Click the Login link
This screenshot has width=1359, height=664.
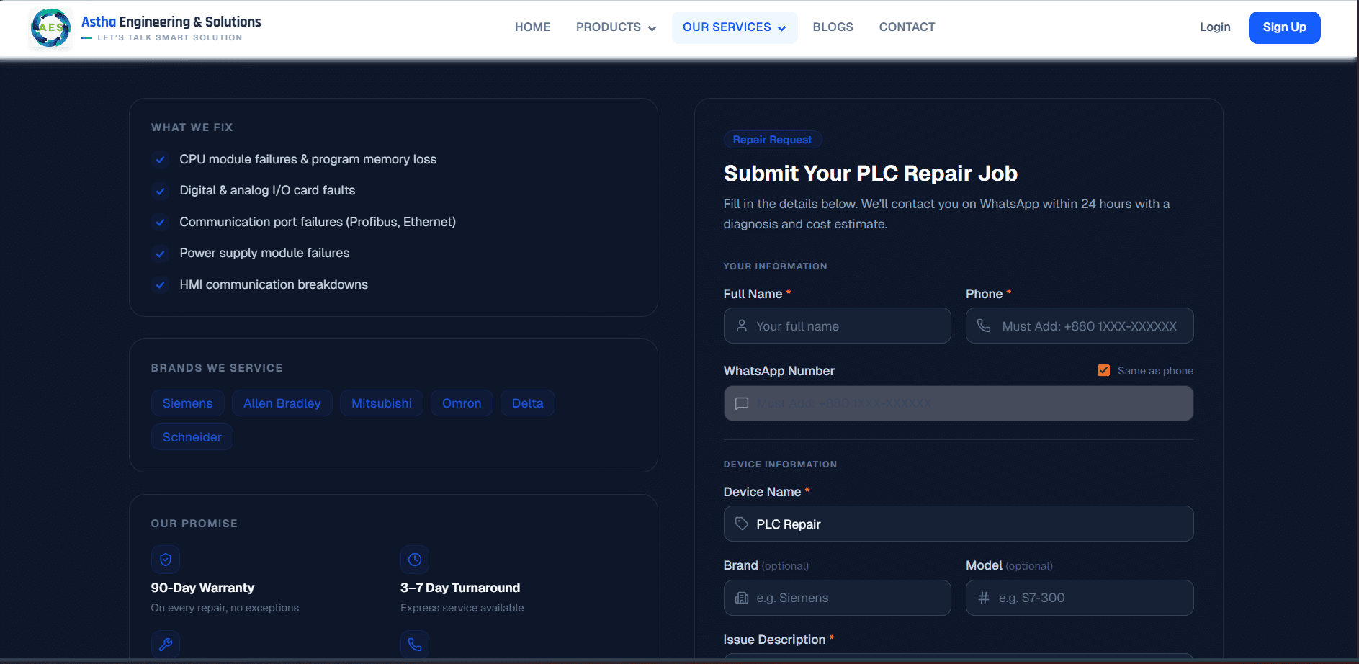[1215, 27]
